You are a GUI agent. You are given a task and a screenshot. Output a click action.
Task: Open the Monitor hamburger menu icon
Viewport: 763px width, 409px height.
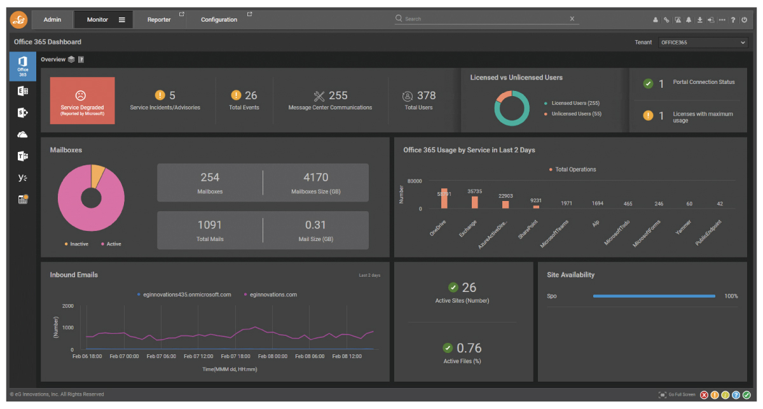[x=122, y=20]
